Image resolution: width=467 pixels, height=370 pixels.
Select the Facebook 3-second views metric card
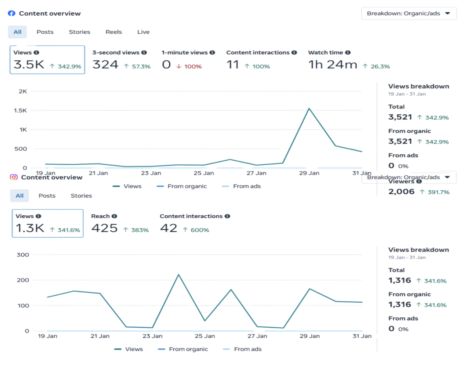121,60
